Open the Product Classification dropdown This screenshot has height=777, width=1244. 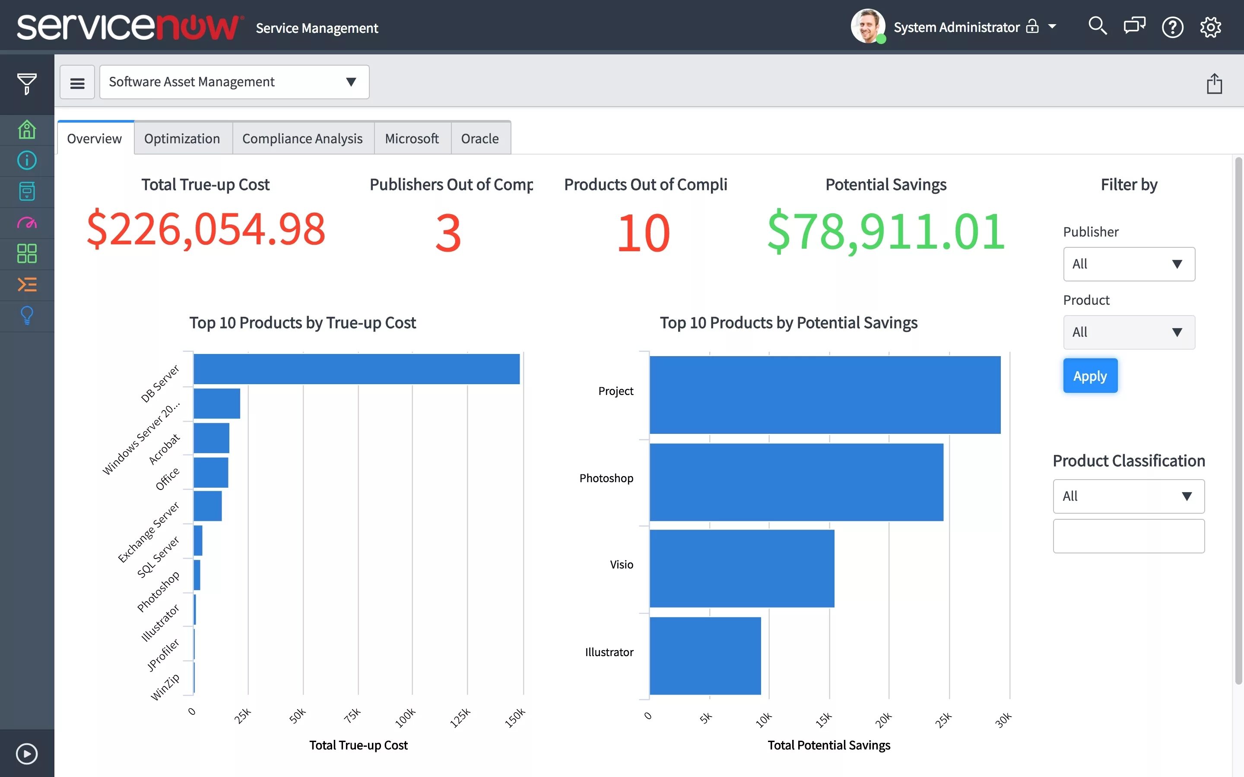click(x=1128, y=496)
